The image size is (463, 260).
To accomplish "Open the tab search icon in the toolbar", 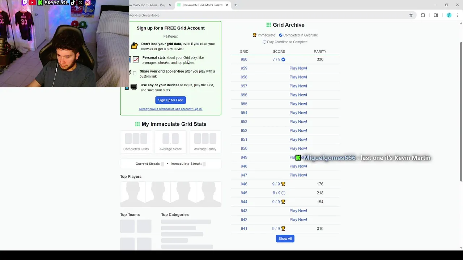I will (x=436, y=15).
